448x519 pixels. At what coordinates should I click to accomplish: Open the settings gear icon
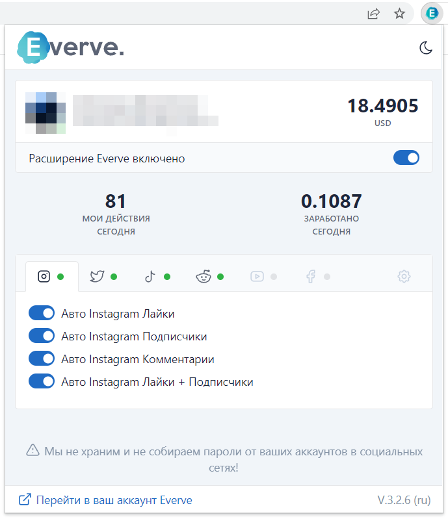click(404, 276)
